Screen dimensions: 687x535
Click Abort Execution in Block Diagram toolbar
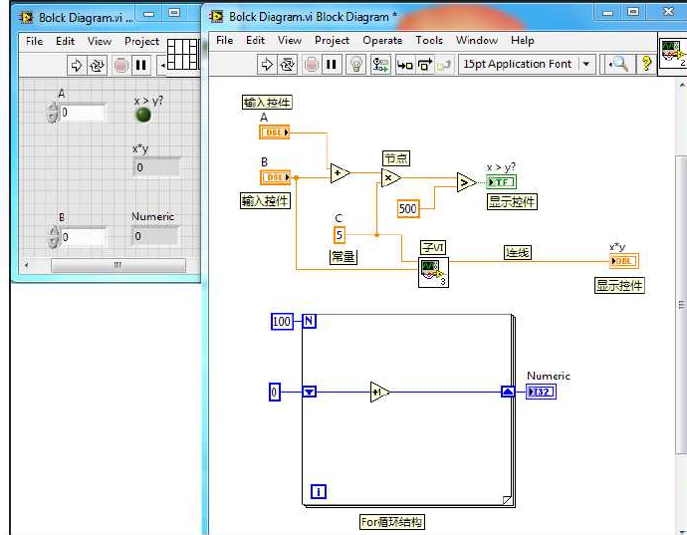[x=311, y=65]
